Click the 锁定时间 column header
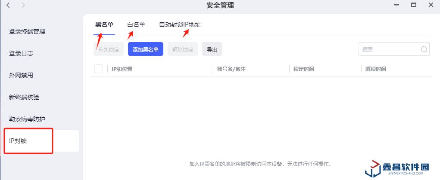440x180 pixels. pyautogui.click(x=303, y=69)
